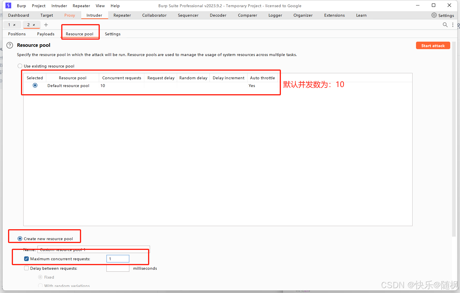This screenshot has width=460, height=293.
Task: Click the concurrent requests value '10'
Action: pyautogui.click(x=103, y=86)
